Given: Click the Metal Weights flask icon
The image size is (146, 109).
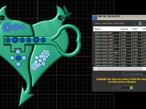Looking at the screenshot, I should [x=95, y=17].
